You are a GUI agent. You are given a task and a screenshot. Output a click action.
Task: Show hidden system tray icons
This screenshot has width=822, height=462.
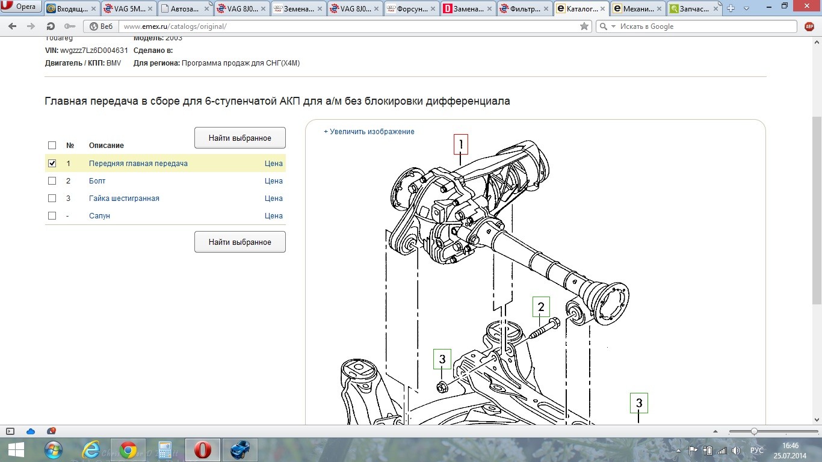[677, 450]
